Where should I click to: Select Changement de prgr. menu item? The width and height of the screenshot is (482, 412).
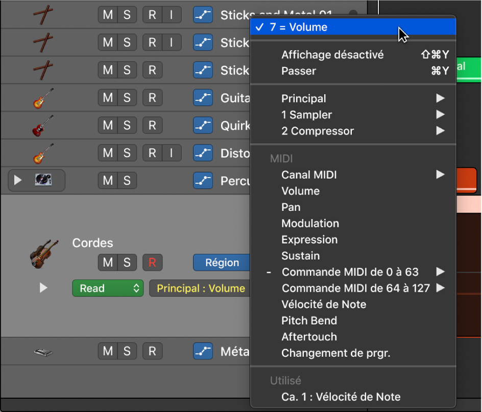(353, 353)
